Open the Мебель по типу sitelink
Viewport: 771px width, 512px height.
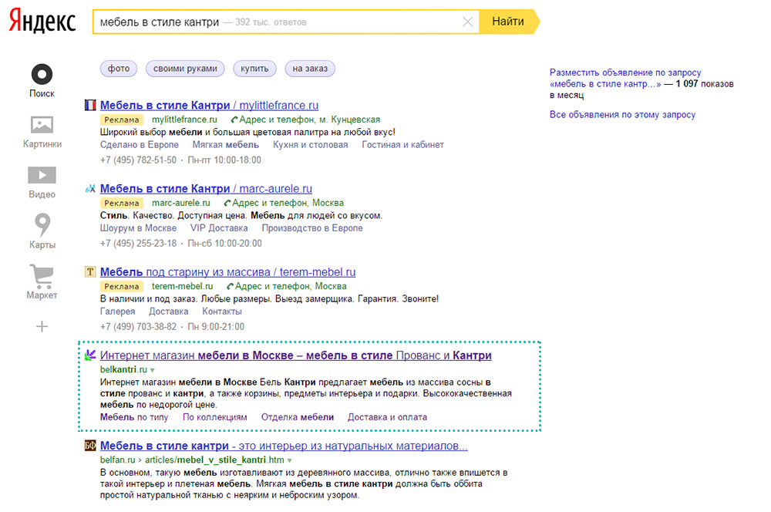coord(134,417)
